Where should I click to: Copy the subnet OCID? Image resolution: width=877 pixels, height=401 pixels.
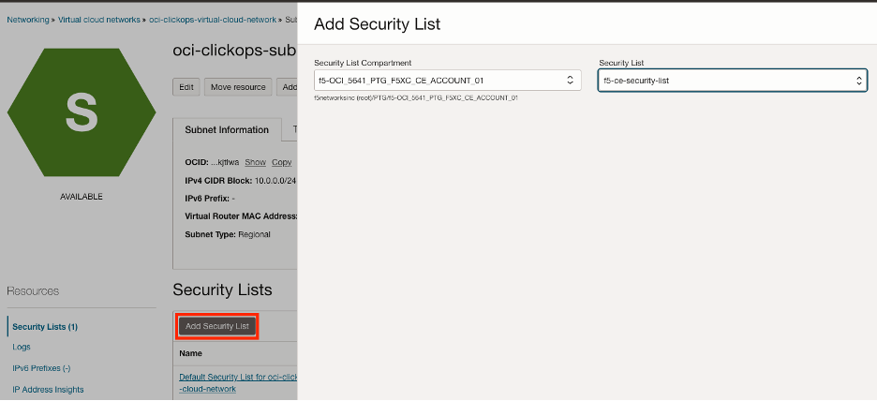[281, 162]
